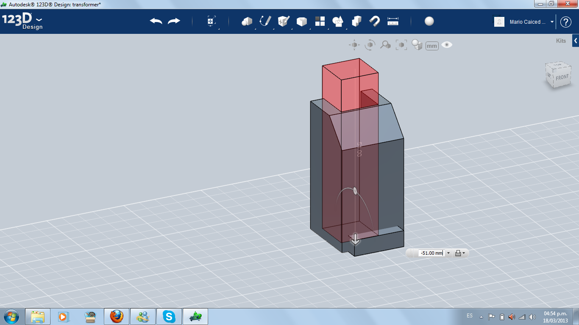Click the taper angle oval handle
This screenshot has width=579, height=325.
[x=355, y=190]
